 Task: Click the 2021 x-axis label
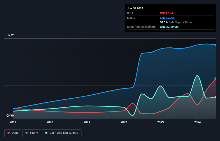(x=87, y=122)
